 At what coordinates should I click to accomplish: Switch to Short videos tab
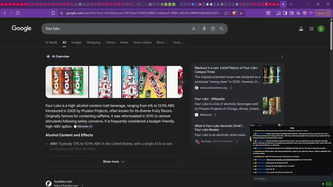142,42
